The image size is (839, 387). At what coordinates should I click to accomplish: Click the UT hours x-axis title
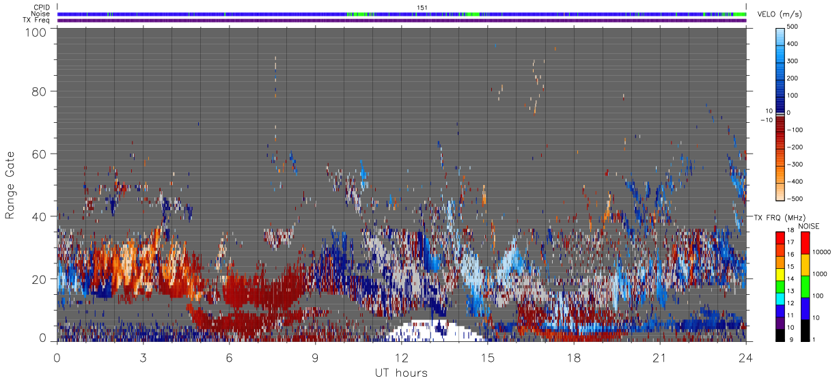[401, 373]
